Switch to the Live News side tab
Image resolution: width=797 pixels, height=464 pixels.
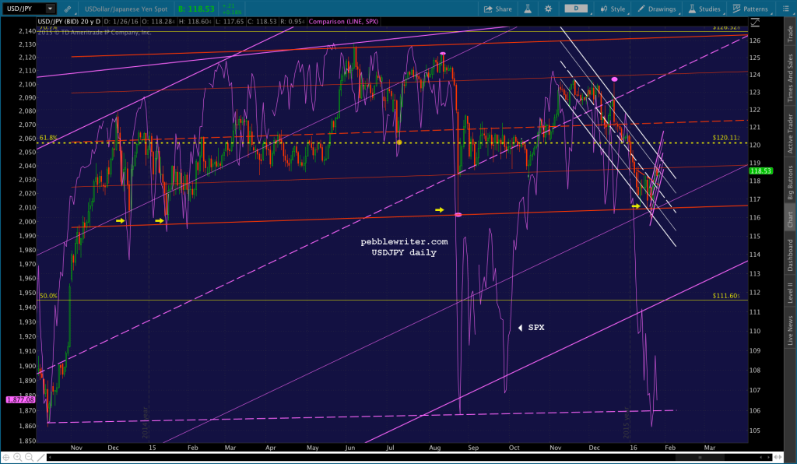(x=790, y=330)
